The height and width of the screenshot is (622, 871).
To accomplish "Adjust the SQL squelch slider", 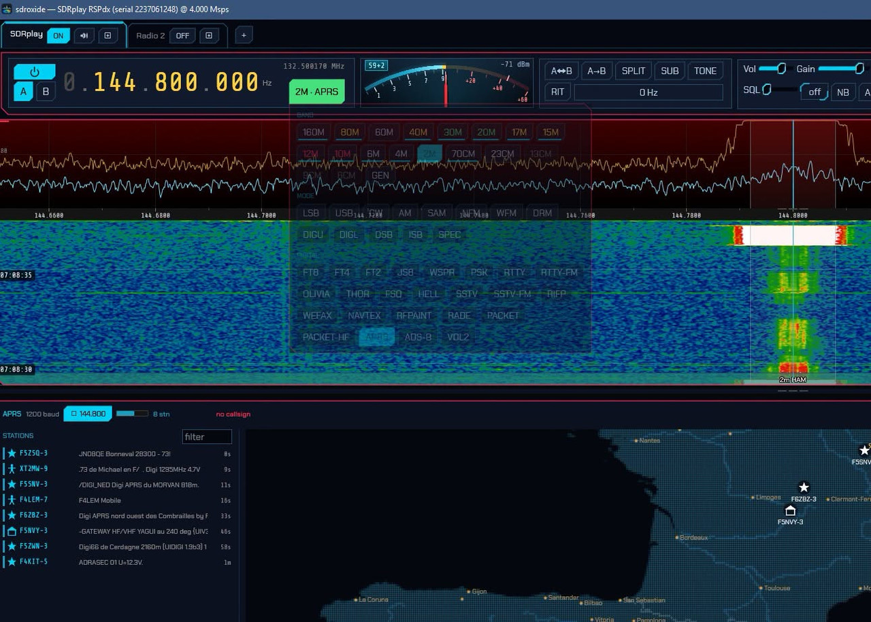I will point(779,89).
